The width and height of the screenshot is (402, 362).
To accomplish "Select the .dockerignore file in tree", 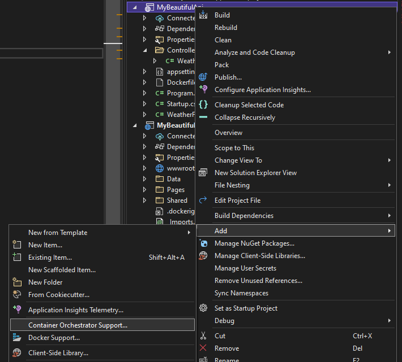I will 181,211.
